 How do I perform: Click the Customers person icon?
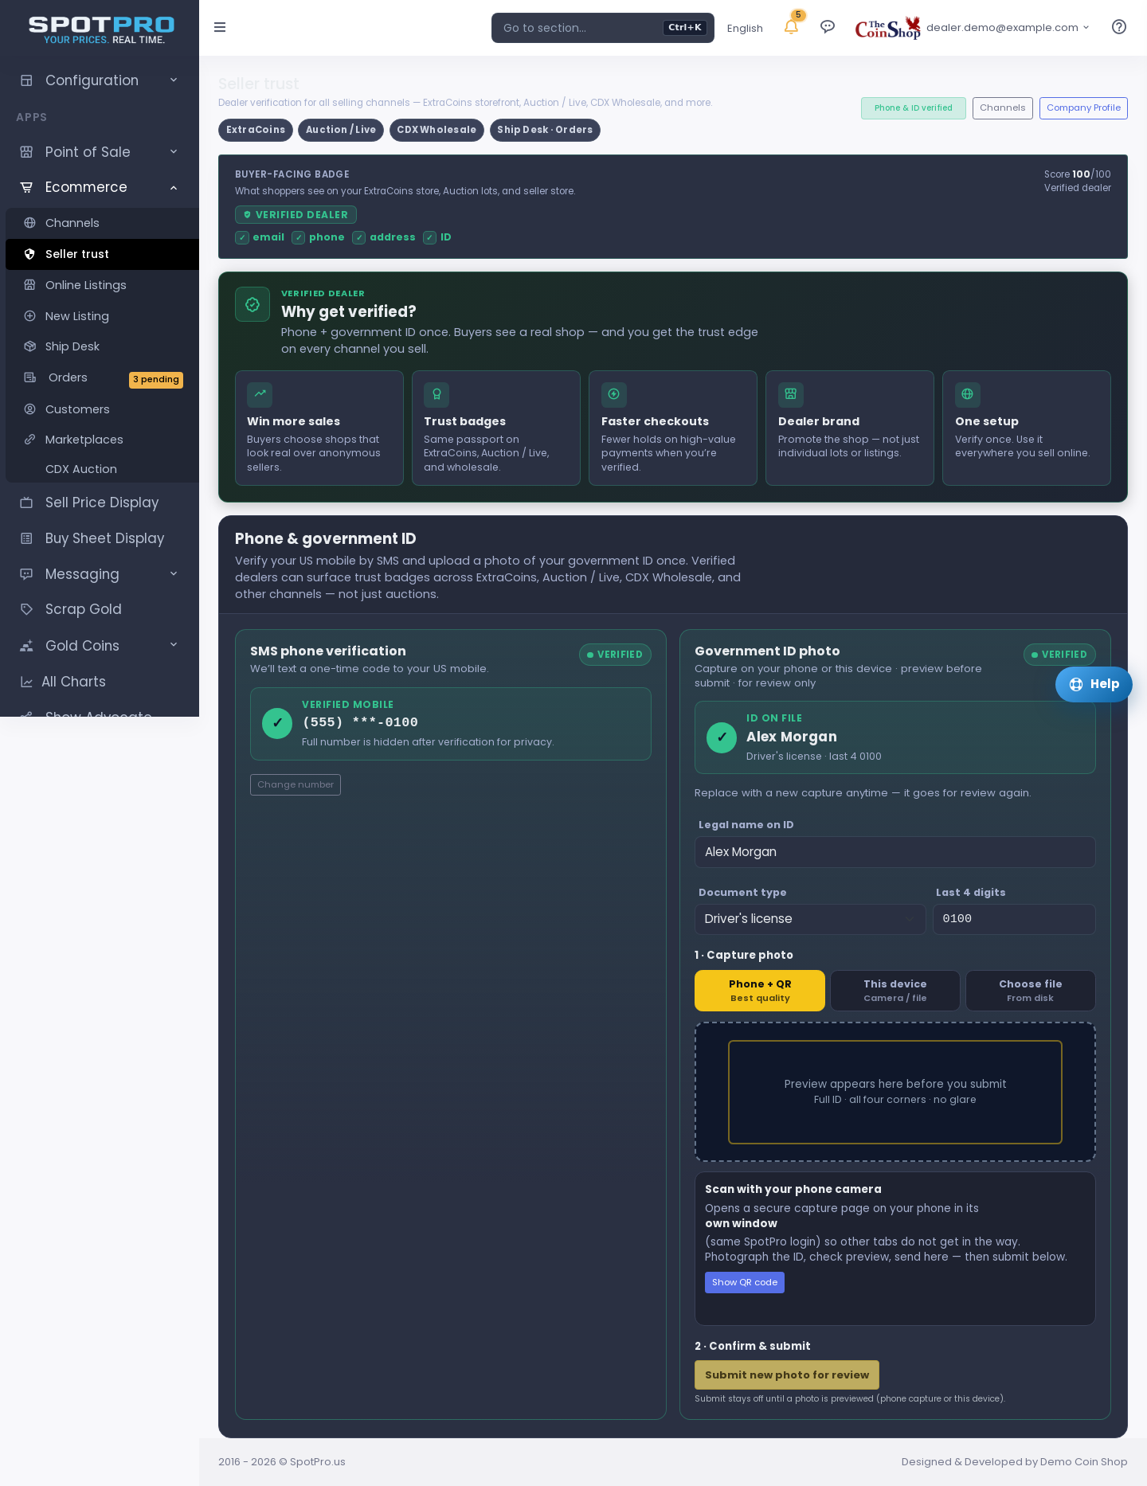(x=29, y=409)
